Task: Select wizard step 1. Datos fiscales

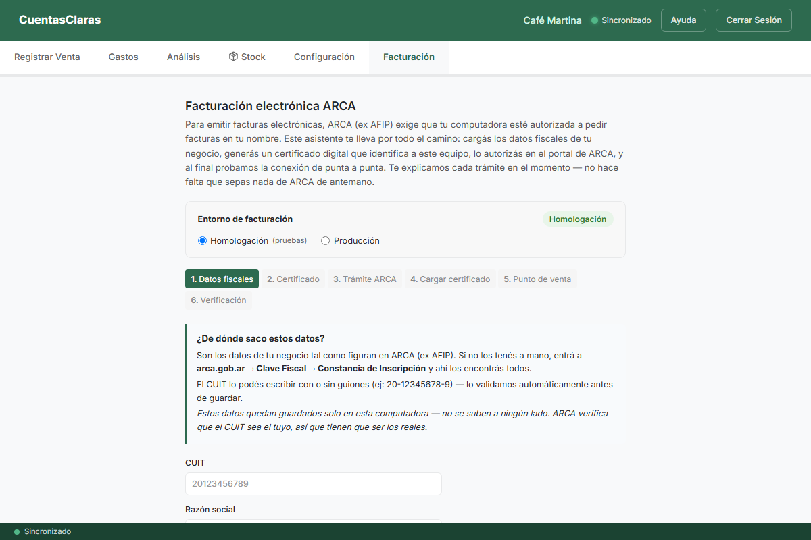Action: tap(222, 279)
